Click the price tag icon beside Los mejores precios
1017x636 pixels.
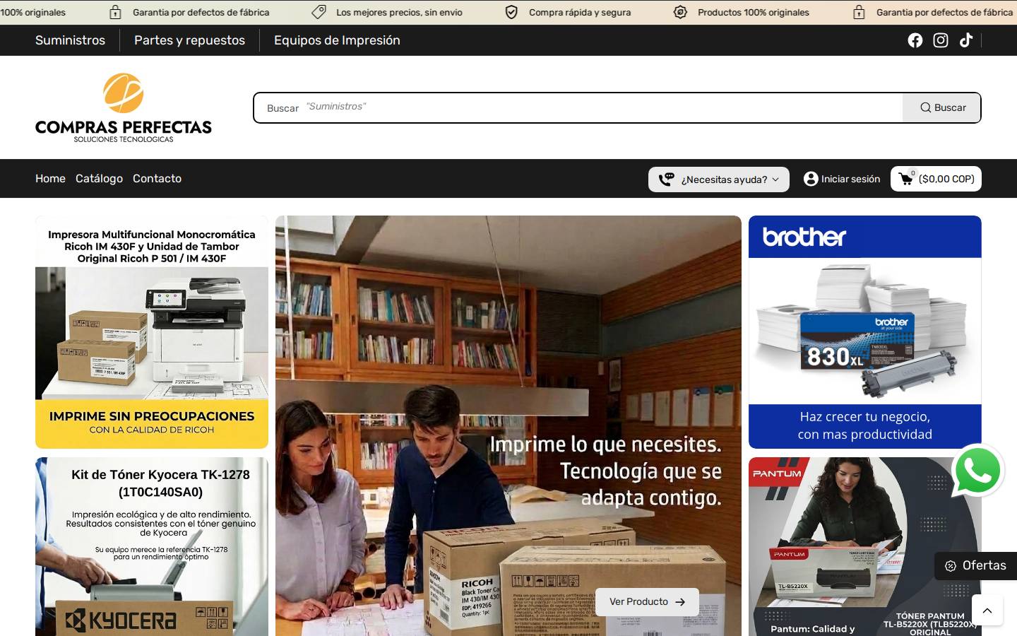(319, 12)
